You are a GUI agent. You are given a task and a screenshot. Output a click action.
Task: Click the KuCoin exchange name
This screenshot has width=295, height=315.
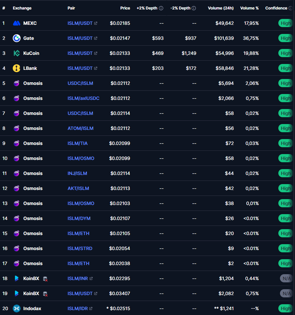pyautogui.click(x=31, y=53)
